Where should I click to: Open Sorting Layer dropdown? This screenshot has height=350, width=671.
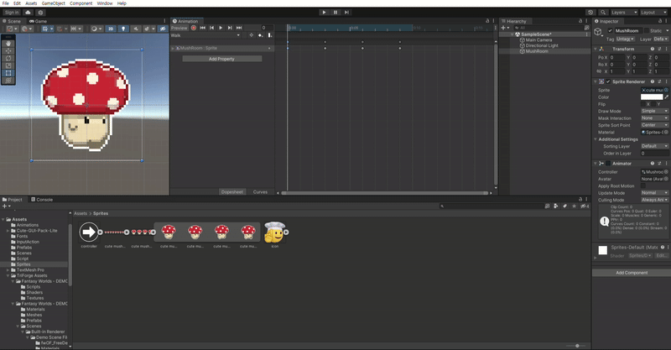click(654, 146)
